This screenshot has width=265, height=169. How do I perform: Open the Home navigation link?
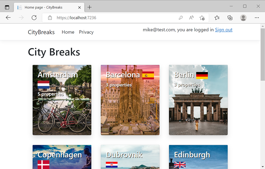click(68, 32)
